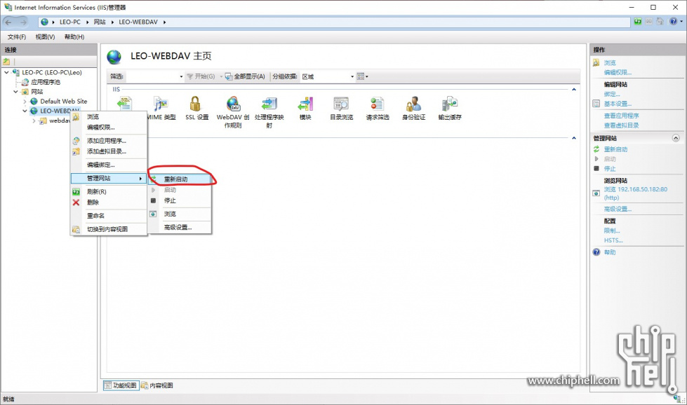This screenshot has height=405, width=687.
Task: Click into the 筛选 filter field
Action: (153, 76)
